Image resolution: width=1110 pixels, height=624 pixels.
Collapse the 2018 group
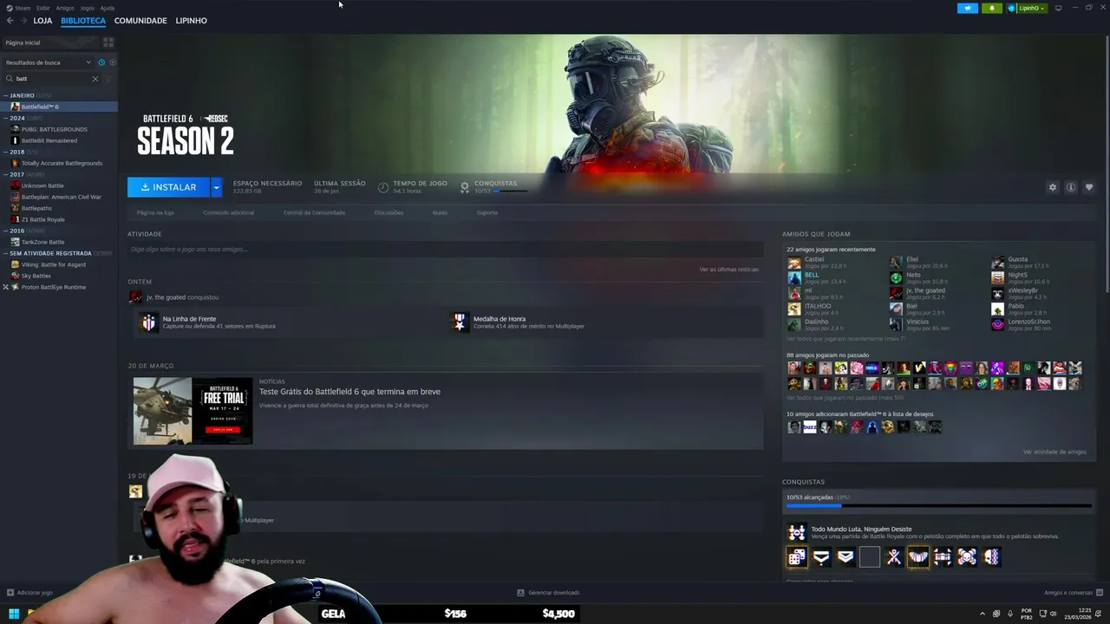tap(6, 152)
